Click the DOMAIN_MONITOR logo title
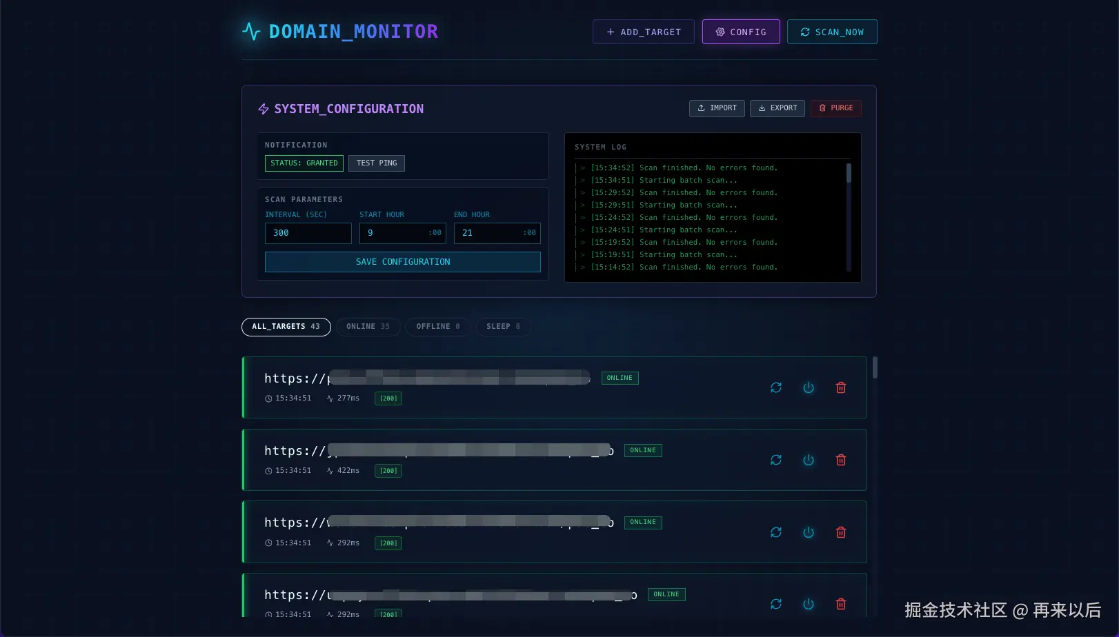 point(353,32)
